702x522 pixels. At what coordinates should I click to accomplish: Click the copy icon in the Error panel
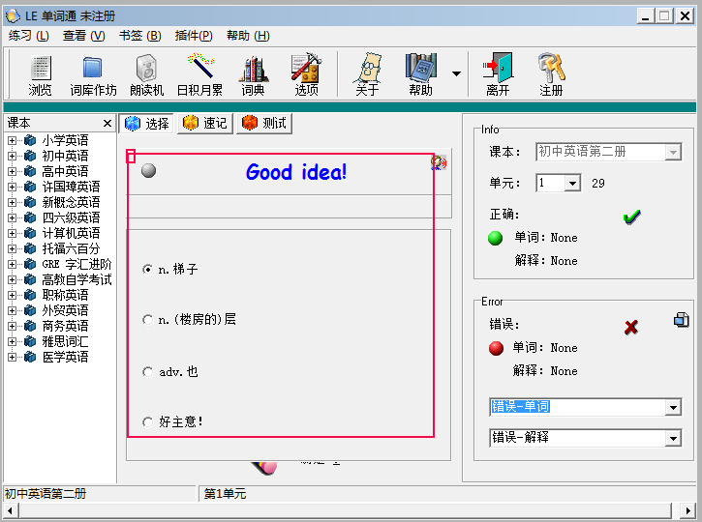click(x=681, y=320)
